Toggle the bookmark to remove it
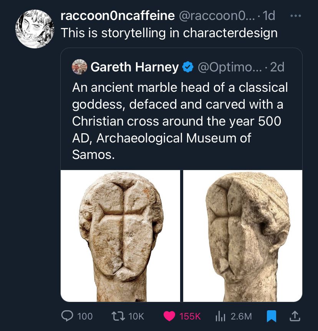The image size is (318, 331). tap(271, 316)
